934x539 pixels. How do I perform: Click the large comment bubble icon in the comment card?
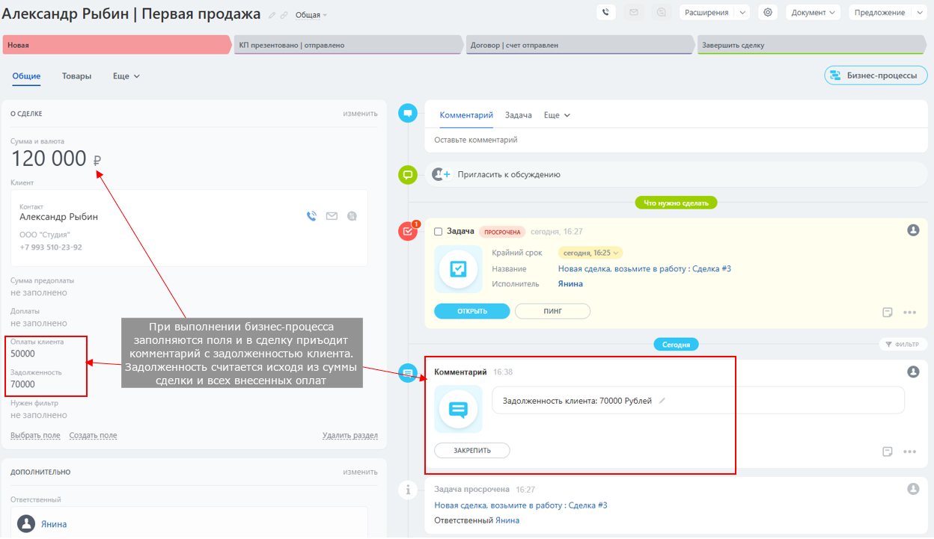(x=458, y=409)
